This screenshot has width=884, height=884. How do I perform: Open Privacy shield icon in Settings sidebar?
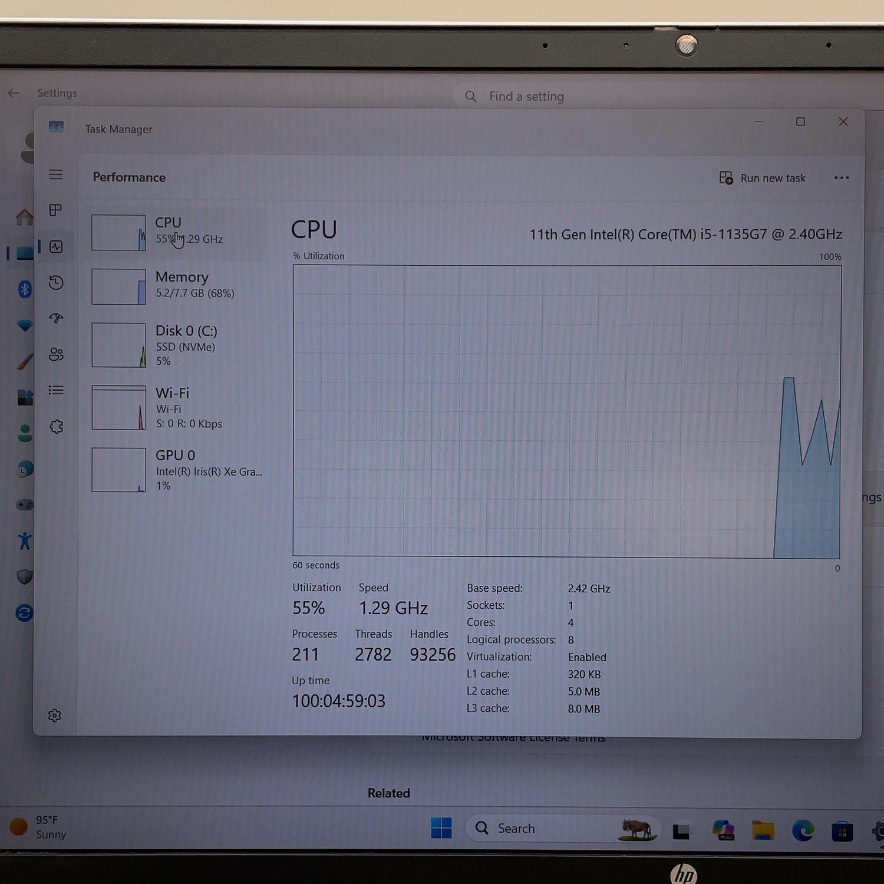click(x=24, y=576)
